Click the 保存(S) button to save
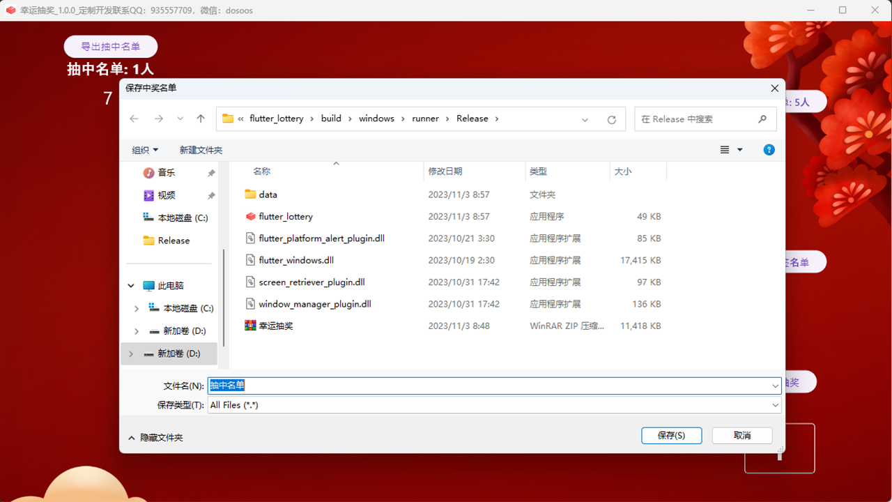892x502 pixels. click(x=671, y=435)
